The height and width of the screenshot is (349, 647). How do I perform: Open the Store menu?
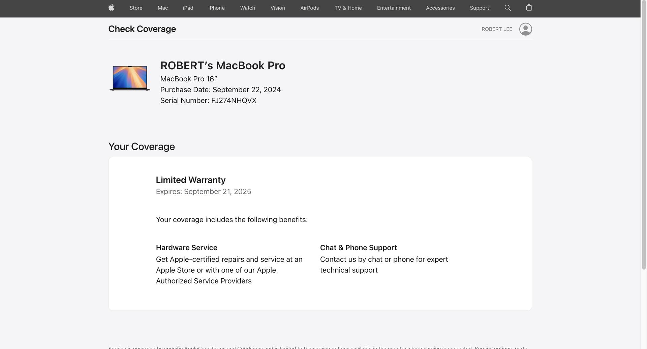click(136, 8)
